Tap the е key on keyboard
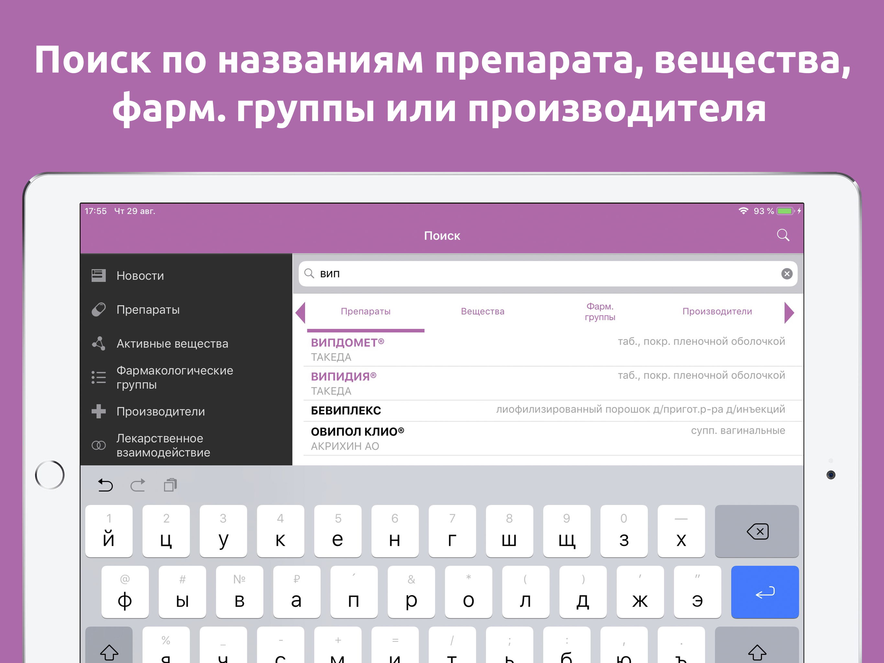The width and height of the screenshot is (884, 663). pos(338,531)
